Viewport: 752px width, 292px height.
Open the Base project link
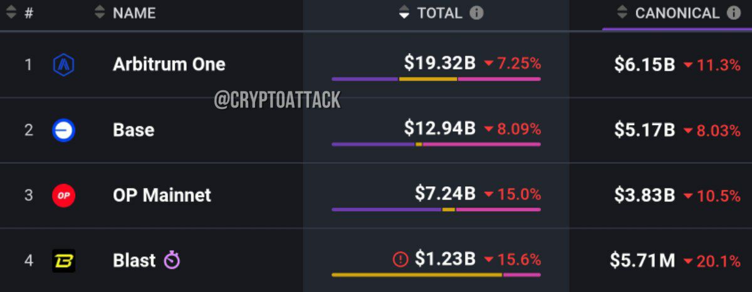(x=133, y=130)
